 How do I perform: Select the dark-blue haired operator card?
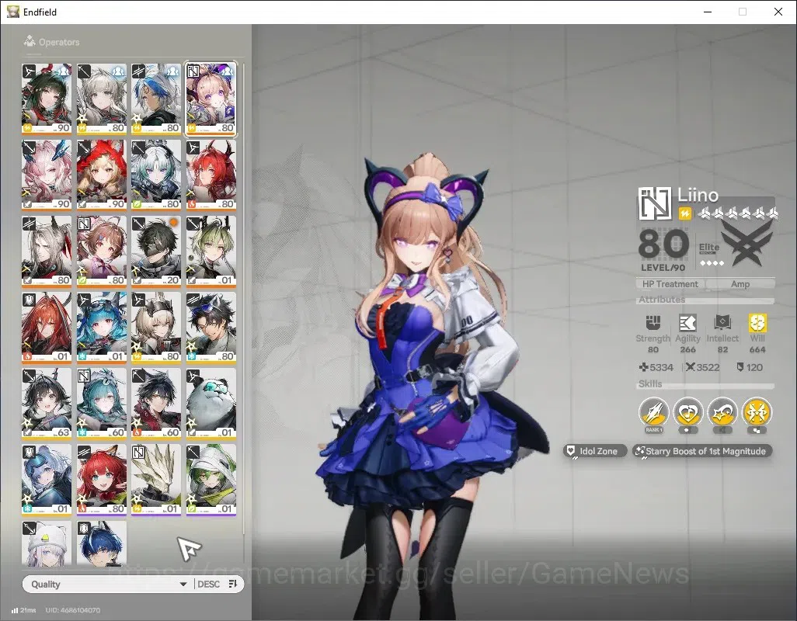tap(102, 543)
